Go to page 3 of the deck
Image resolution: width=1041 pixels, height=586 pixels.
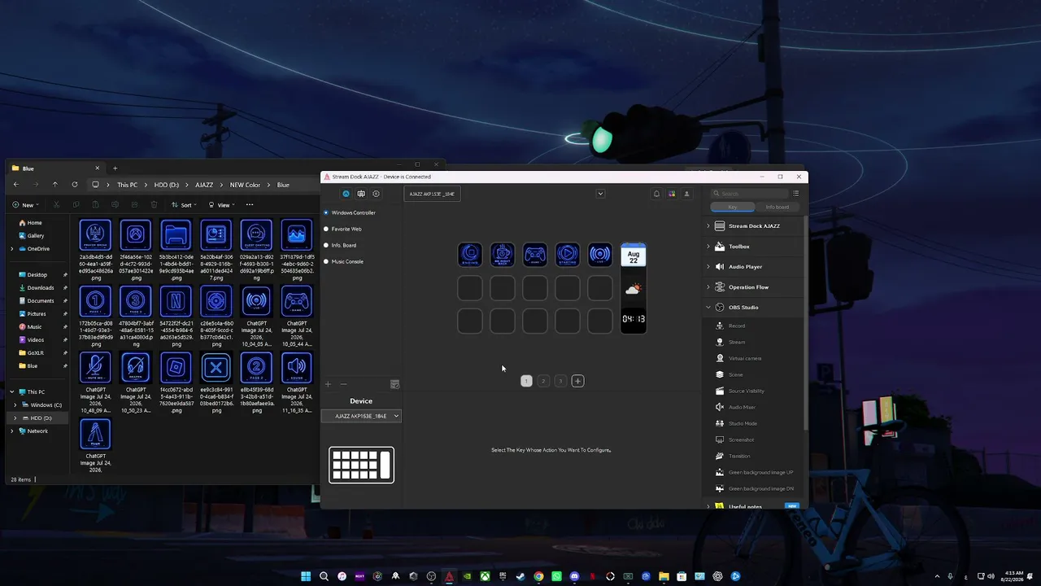click(x=560, y=381)
